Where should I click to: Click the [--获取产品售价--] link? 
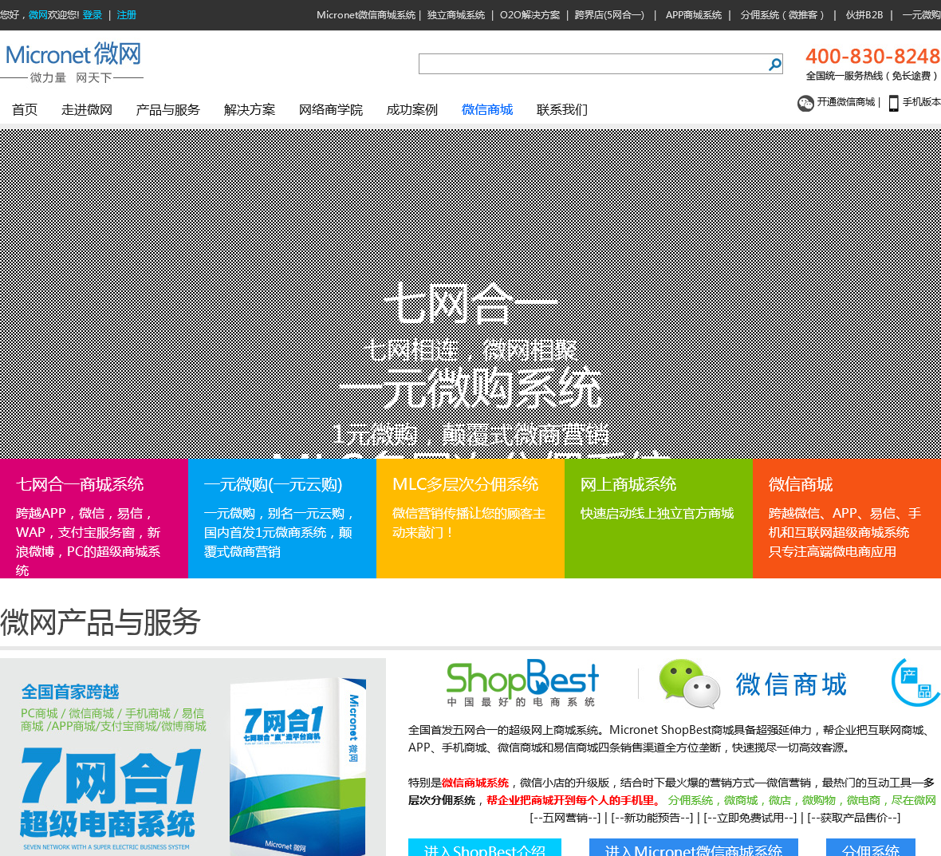[853, 818]
